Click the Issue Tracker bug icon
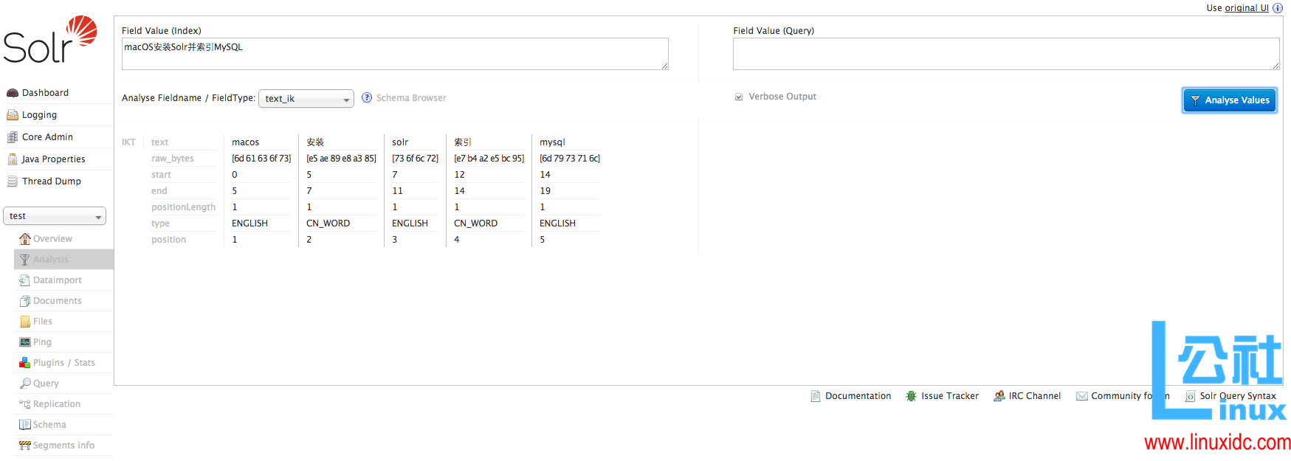Screen dimensions: 1291x461 (x=912, y=396)
